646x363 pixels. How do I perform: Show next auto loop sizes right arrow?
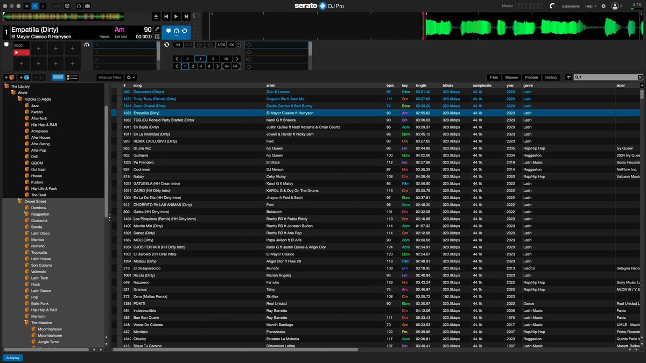click(x=237, y=59)
